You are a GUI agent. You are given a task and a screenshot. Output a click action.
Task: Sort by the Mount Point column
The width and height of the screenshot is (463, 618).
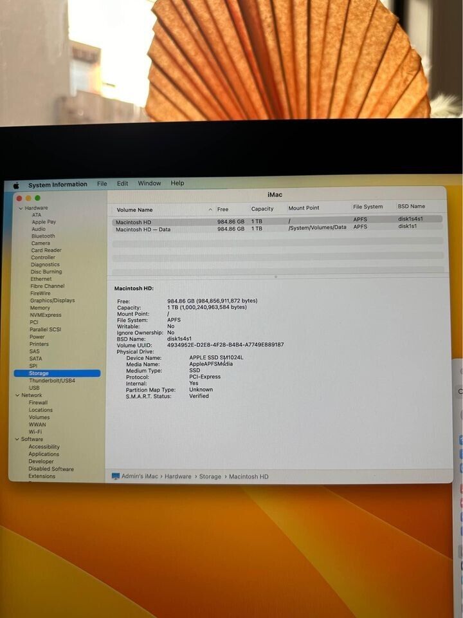tap(304, 208)
